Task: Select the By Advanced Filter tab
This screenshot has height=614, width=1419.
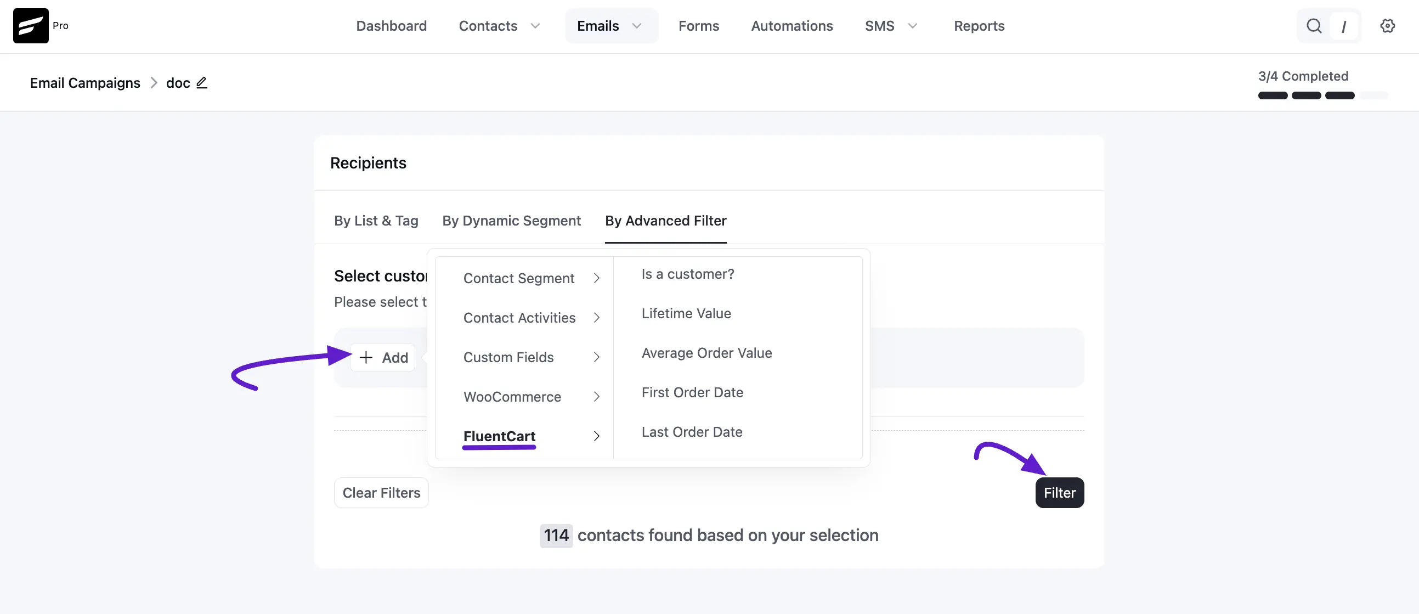Action: [665, 221]
